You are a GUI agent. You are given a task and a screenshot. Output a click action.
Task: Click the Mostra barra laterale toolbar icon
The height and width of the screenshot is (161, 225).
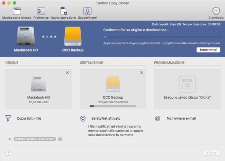[x=17, y=11]
